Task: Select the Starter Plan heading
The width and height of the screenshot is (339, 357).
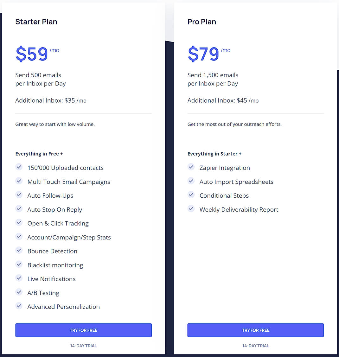Action: (x=36, y=22)
